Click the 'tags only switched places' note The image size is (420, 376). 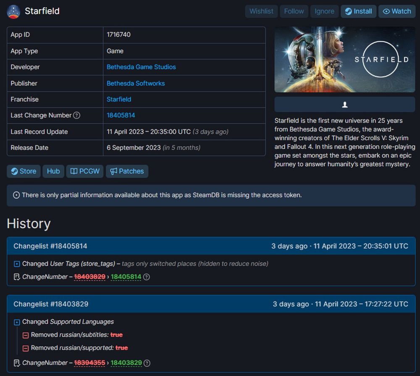point(195,264)
